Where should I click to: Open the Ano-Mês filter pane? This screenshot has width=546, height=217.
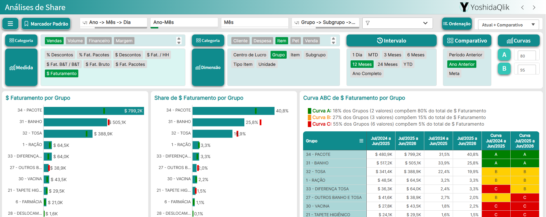pyautogui.click(x=184, y=23)
